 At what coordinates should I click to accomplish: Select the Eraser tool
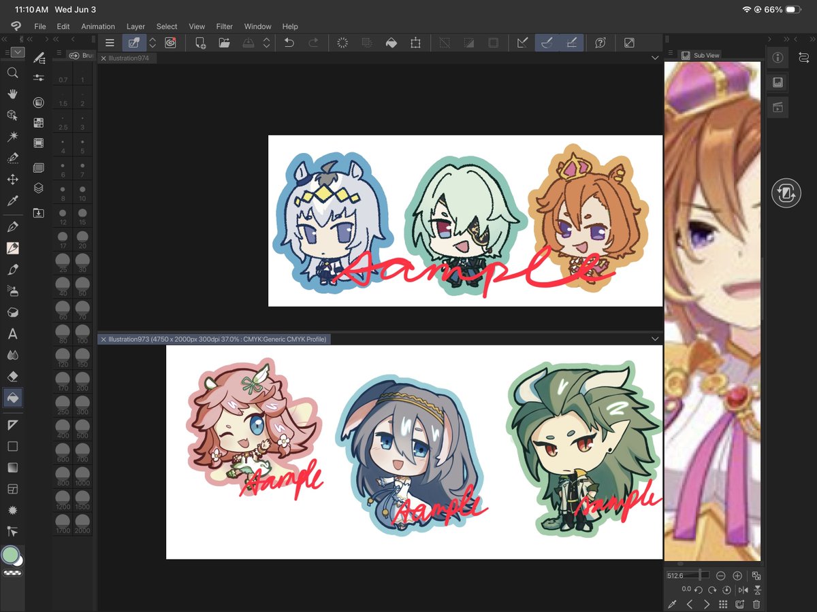12,376
